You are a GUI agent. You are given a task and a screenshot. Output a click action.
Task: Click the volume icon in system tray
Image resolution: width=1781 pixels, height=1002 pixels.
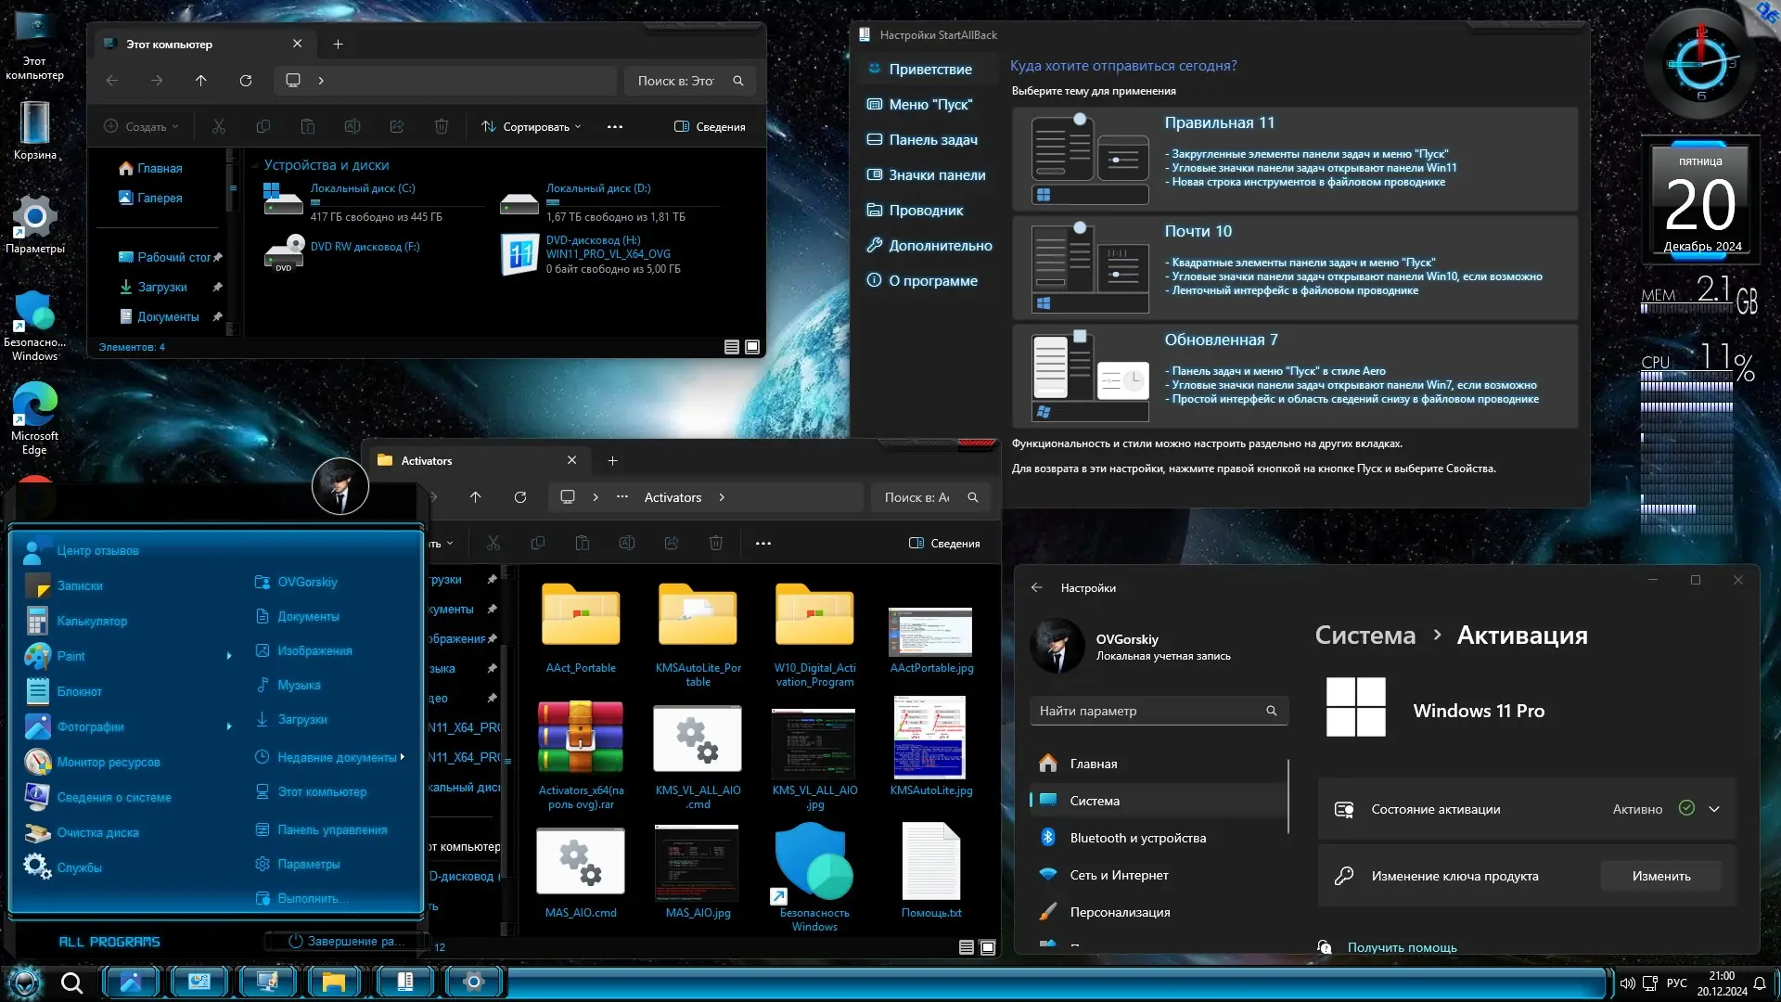(1626, 983)
